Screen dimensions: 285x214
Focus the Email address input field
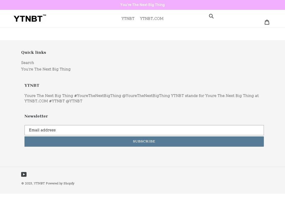[144, 130]
